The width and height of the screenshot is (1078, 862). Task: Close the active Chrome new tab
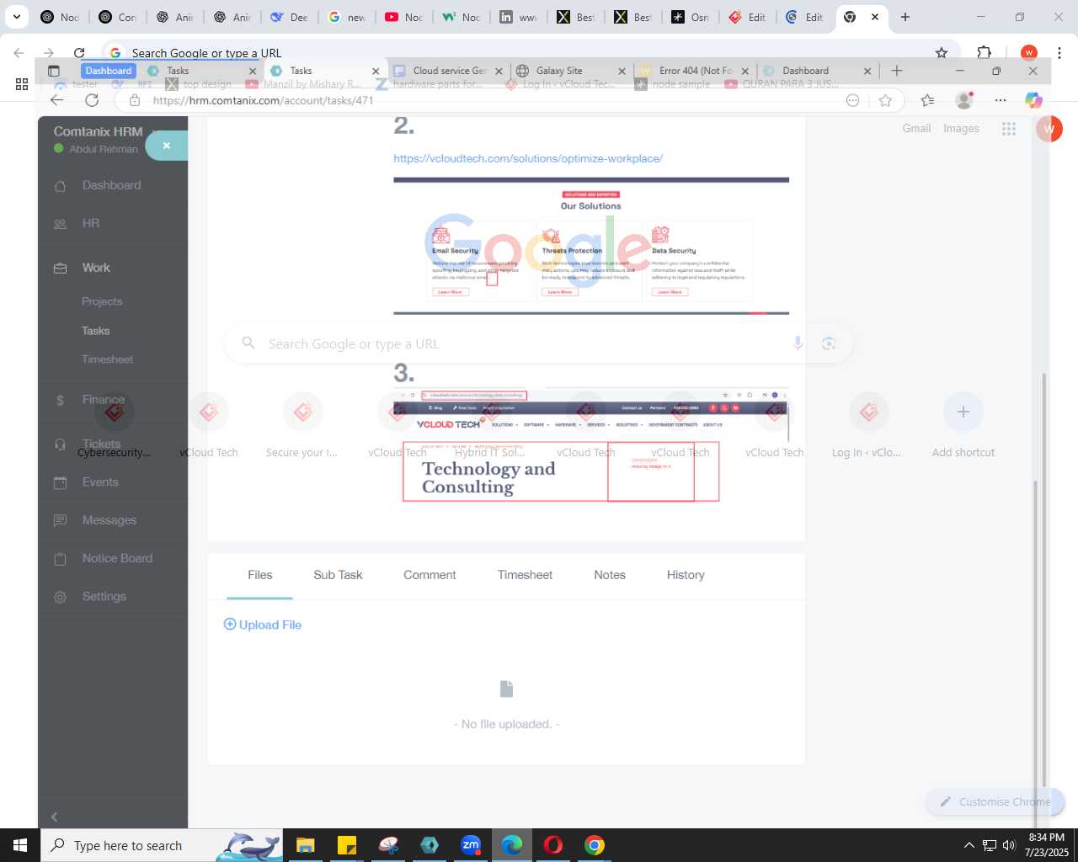(875, 17)
